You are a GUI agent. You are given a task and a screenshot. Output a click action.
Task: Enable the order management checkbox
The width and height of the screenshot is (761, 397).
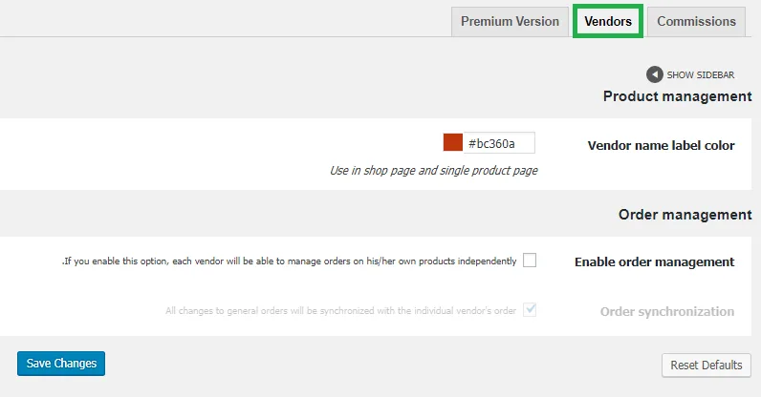pyautogui.click(x=530, y=261)
